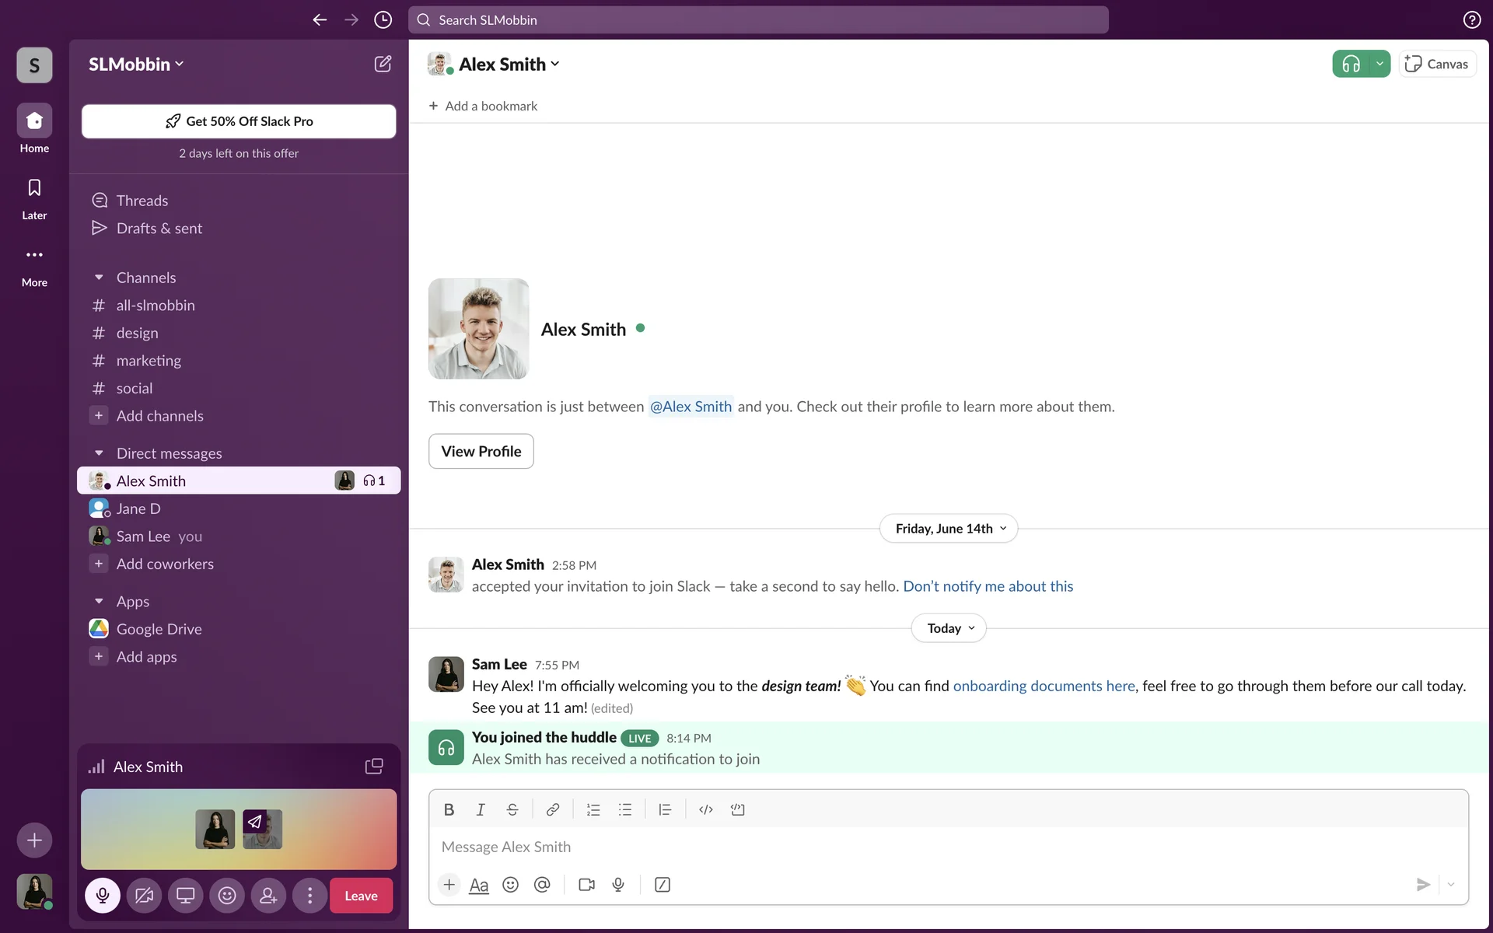Toggle bold text formatting
This screenshot has height=933, width=1493.
click(x=449, y=809)
